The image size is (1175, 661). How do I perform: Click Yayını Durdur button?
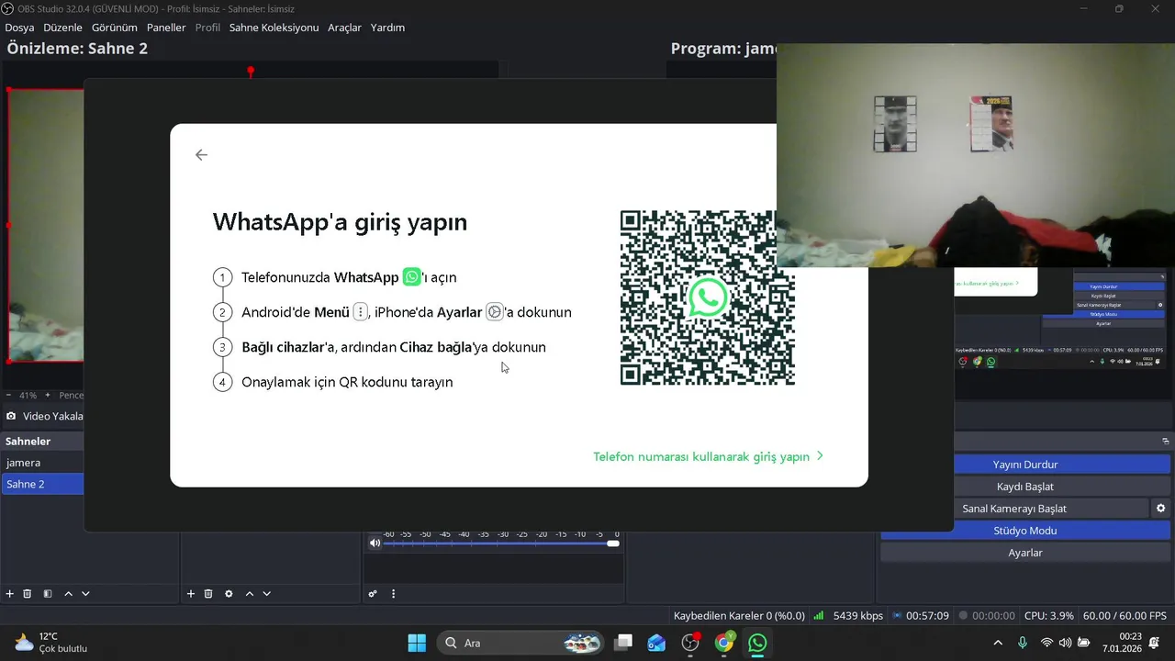1025,465
